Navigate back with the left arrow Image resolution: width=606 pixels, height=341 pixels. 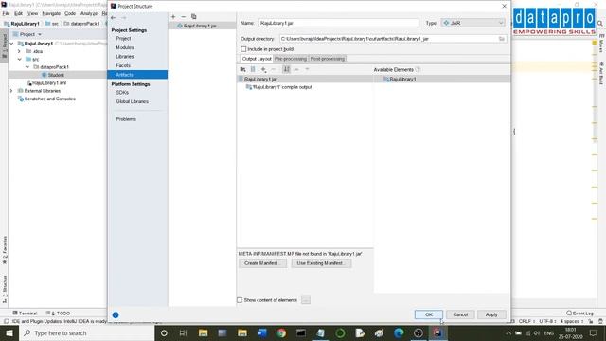(x=114, y=17)
